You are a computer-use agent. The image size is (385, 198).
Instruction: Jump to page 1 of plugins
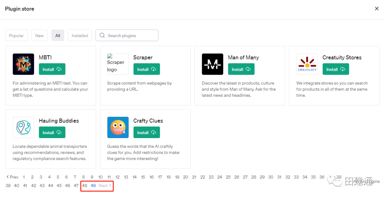(24, 177)
